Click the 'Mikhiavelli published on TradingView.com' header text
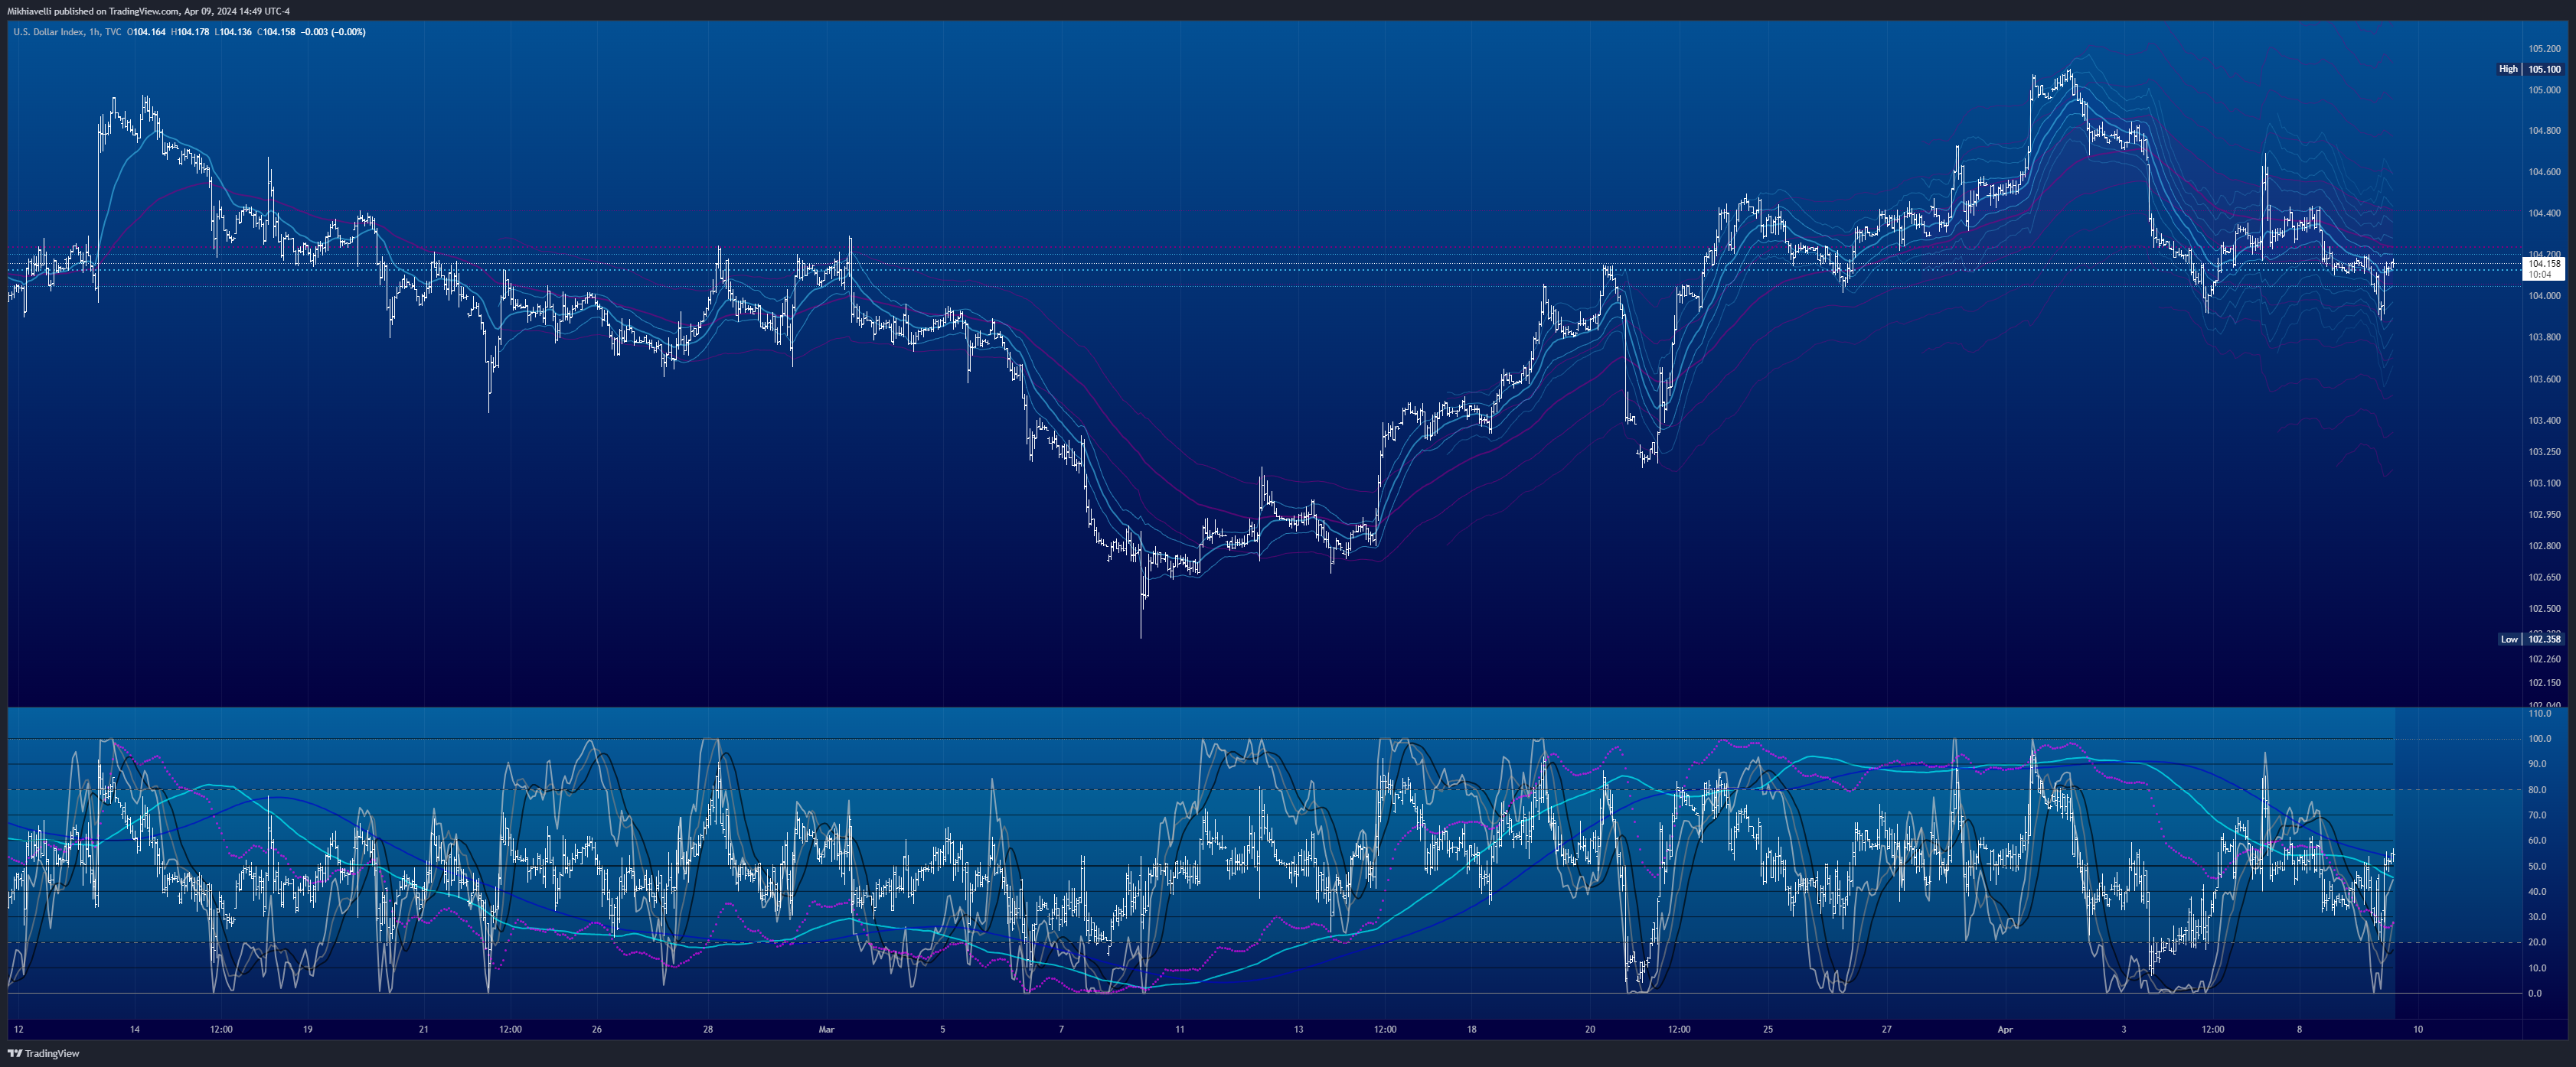2576x1067 pixels. click(x=93, y=11)
